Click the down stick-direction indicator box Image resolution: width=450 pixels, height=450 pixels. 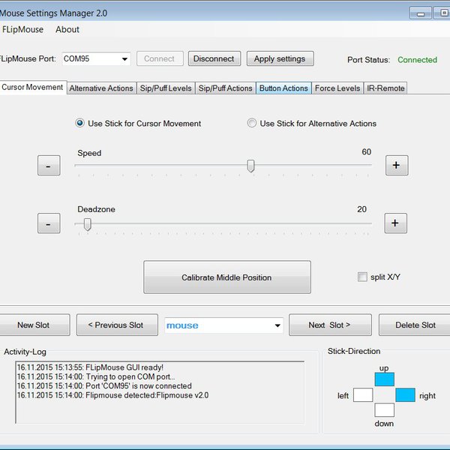pyautogui.click(x=384, y=410)
